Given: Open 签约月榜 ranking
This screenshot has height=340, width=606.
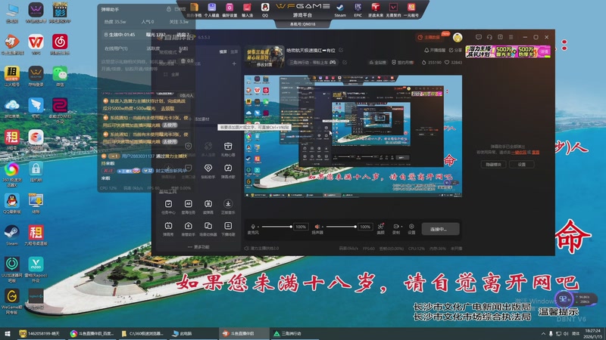Looking at the screenshot, I should (x=403, y=62).
